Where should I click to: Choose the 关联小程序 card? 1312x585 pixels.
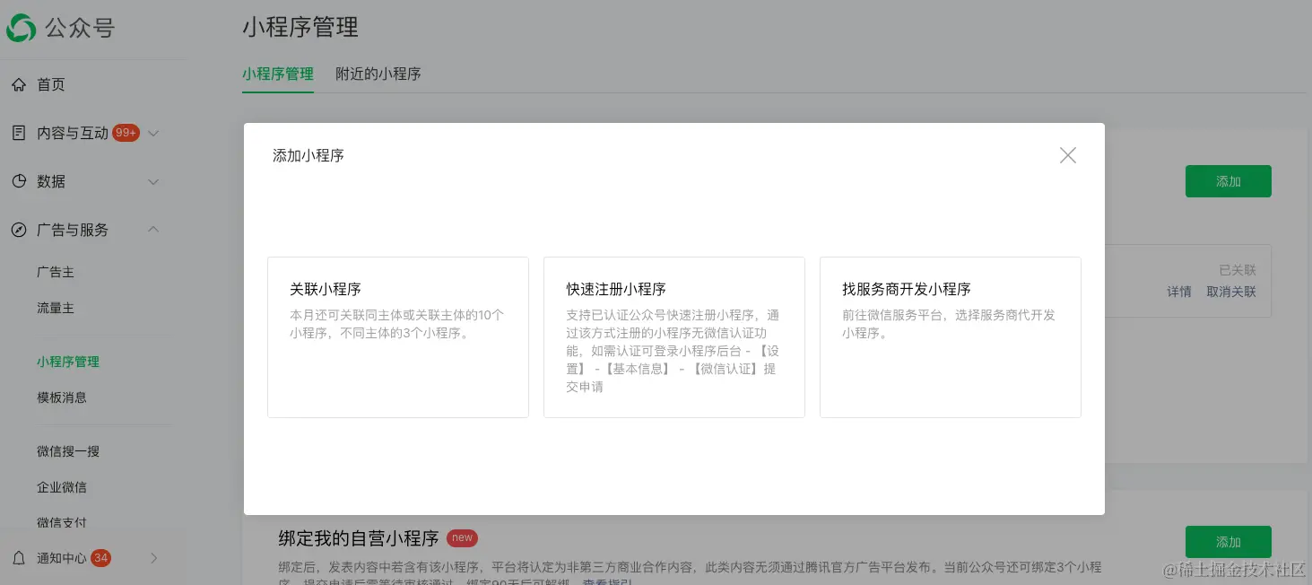point(398,337)
